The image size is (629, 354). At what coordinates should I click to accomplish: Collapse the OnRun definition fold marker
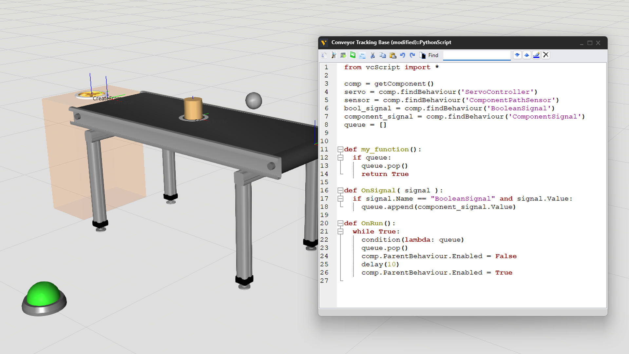coord(340,223)
